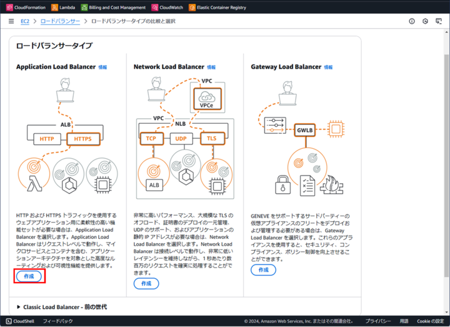Open 情報 link next to Gateway Load Balancer
This screenshot has height=327, width=450.
[328, 67]
